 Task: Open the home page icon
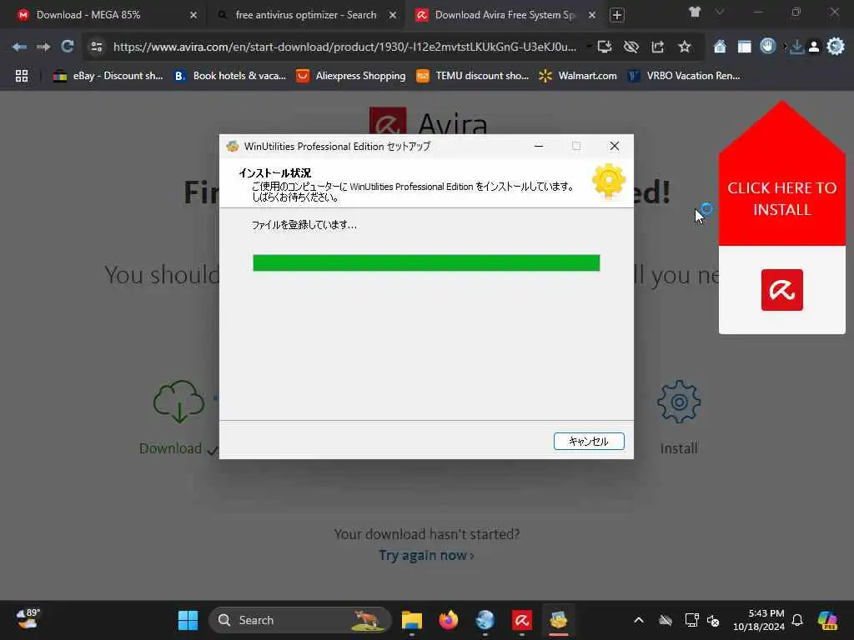click(x=720, y=47)
